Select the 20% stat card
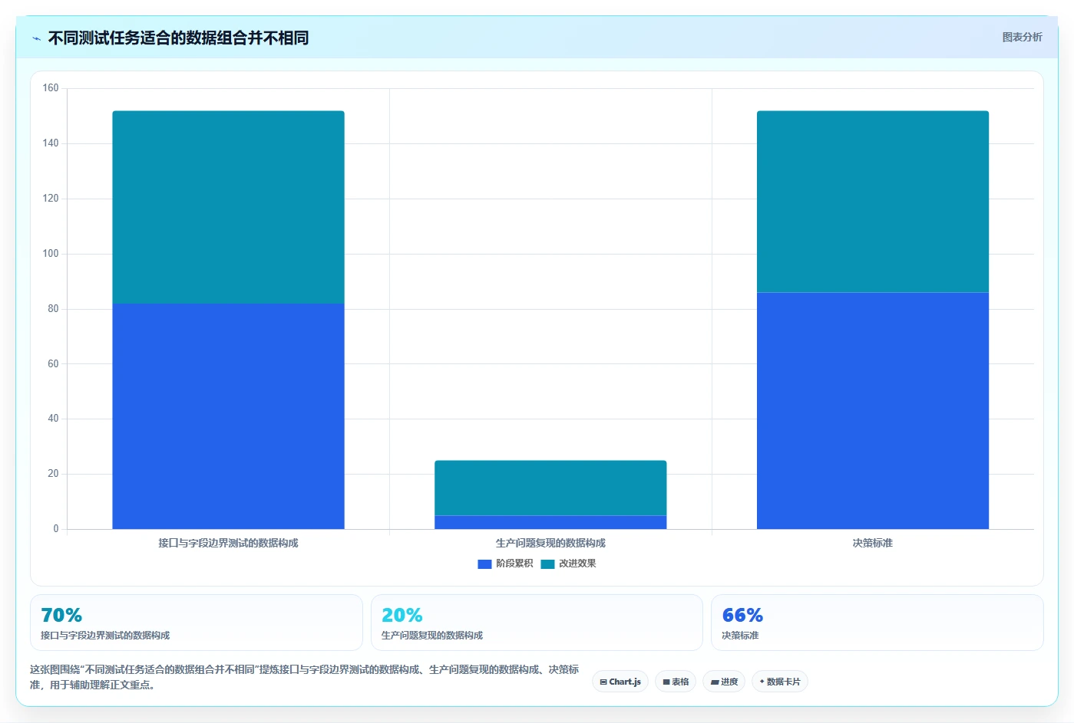 (x=537, y=623)
